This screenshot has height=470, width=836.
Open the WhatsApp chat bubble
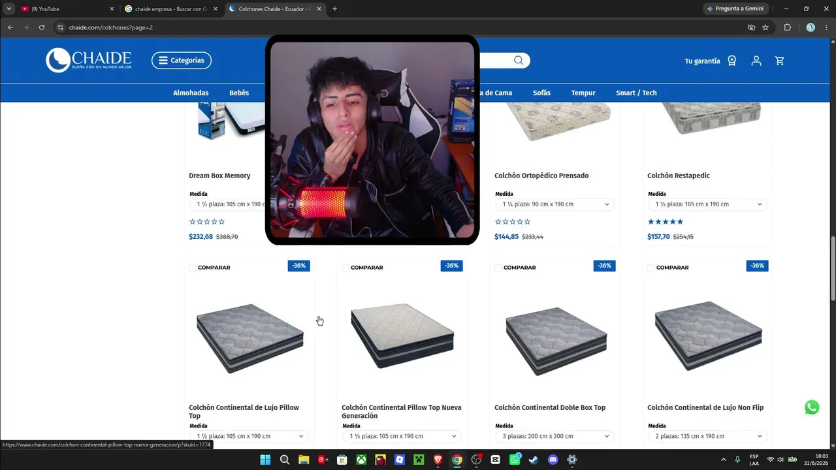pyautogui.click(x=812, y=407)
